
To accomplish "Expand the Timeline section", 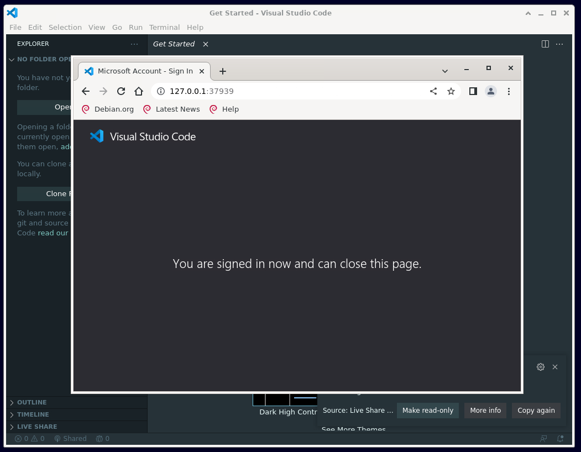I will [33, 414].
